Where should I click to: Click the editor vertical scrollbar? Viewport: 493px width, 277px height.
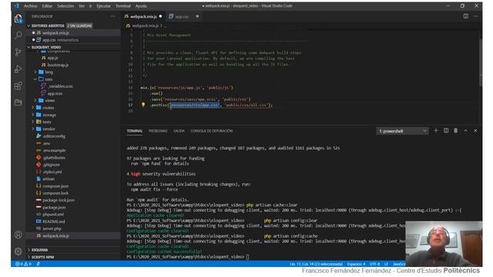coord(481,63)
